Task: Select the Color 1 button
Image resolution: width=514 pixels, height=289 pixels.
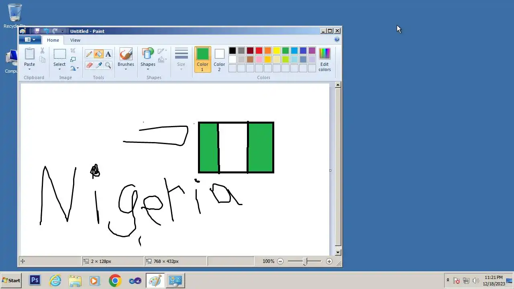Action: point(202,59)
